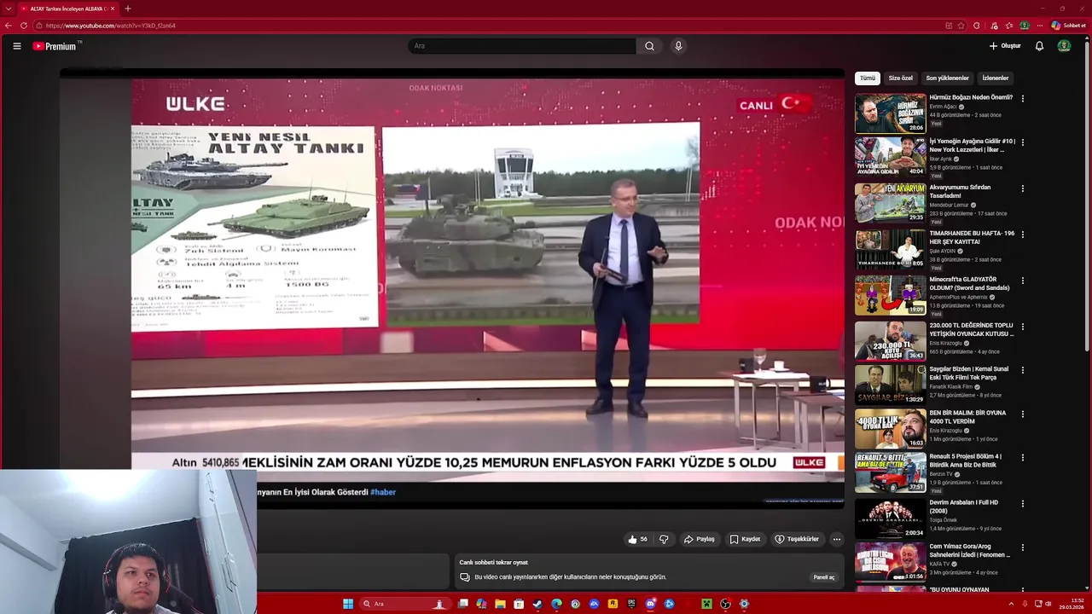Open the Edge favorites list icon

click(1009, 26)
